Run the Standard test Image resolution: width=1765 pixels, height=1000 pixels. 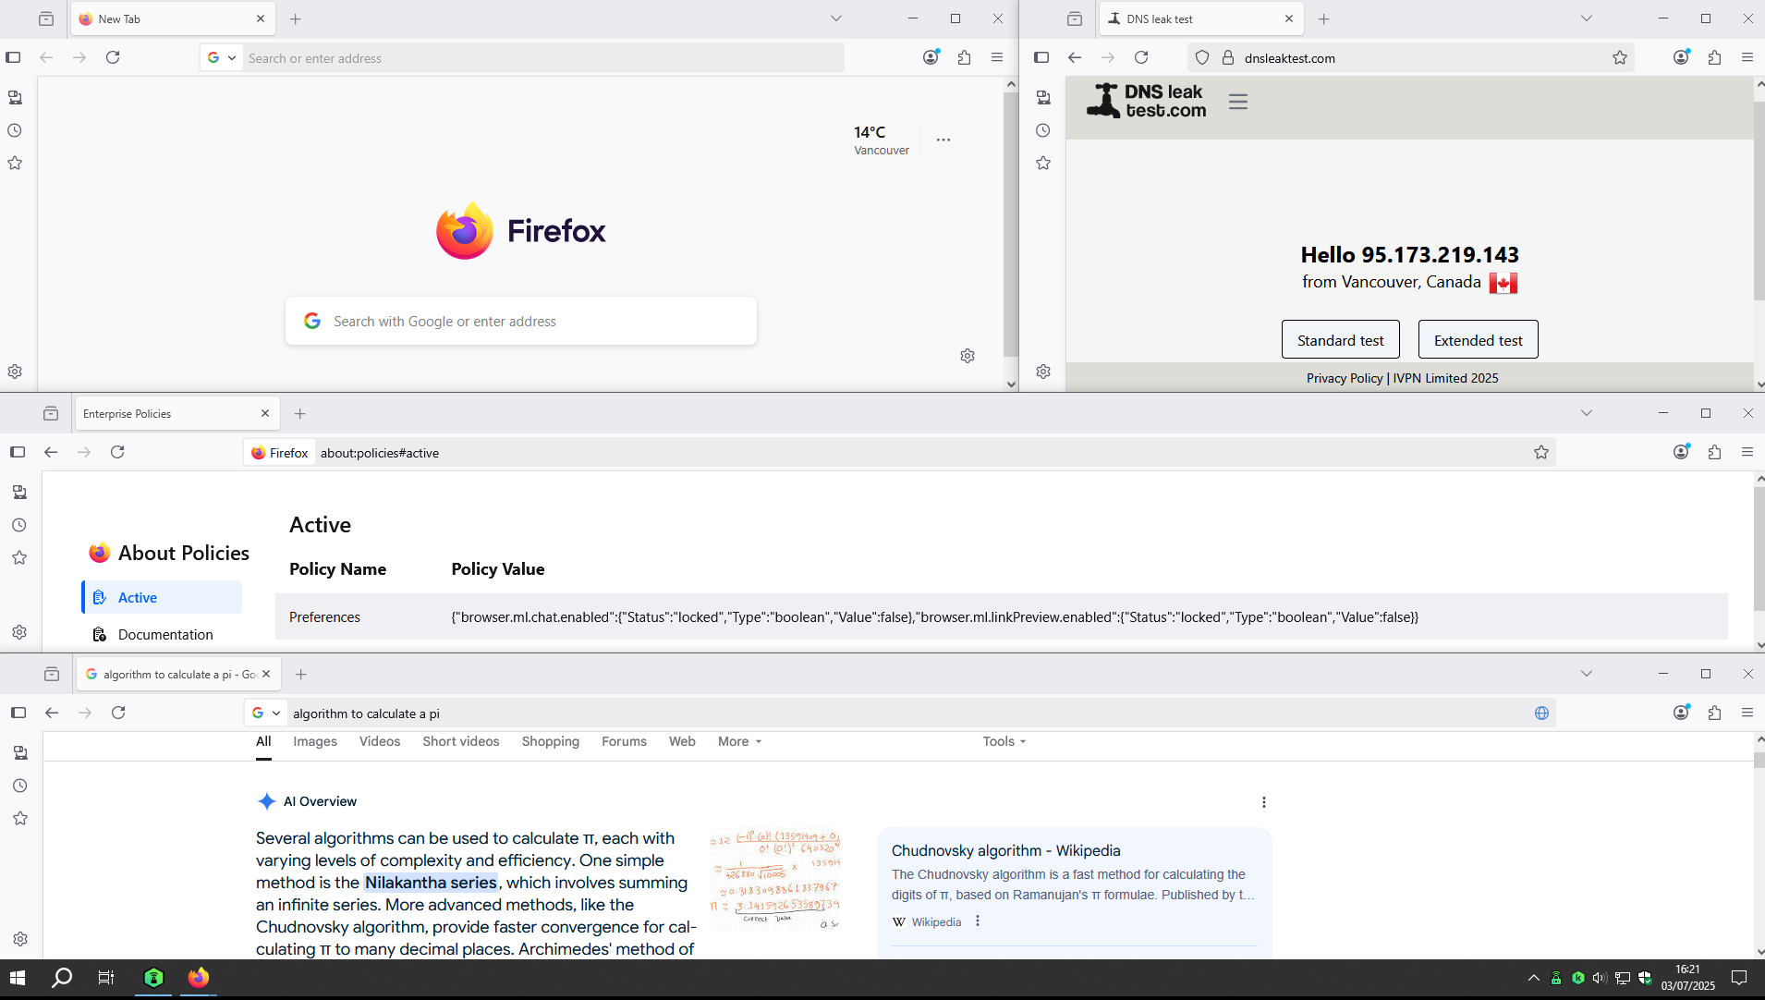[1341, 340]
